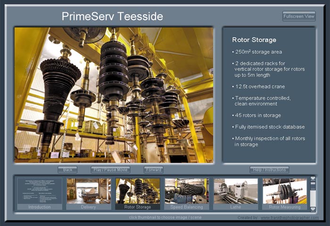Go to the previous scene with Back
330x226 pixels.
click(x=67, y=169)
